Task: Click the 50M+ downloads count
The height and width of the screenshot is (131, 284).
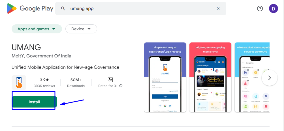Action: [x=76, y=80]
